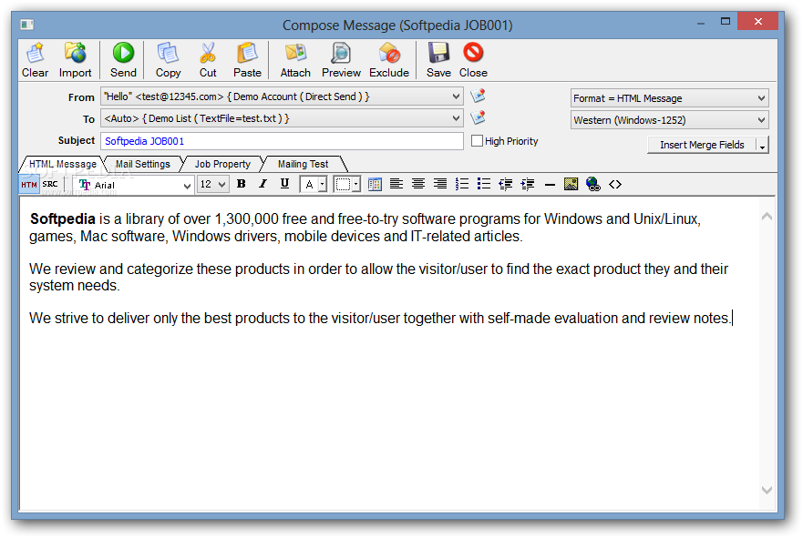This screenshot has height=538, width=803.
Task: Send the message with the green Send button
Action: tap(123, 60)
